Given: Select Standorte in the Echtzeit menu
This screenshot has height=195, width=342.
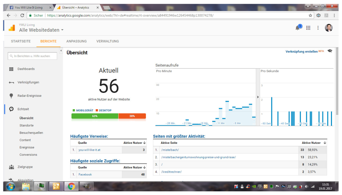Looking at the screenshot, I should pyautogui.click(x=26, y=125).
